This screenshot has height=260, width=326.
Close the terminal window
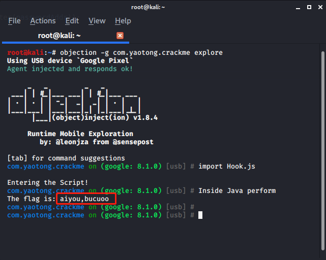point(320,7)
